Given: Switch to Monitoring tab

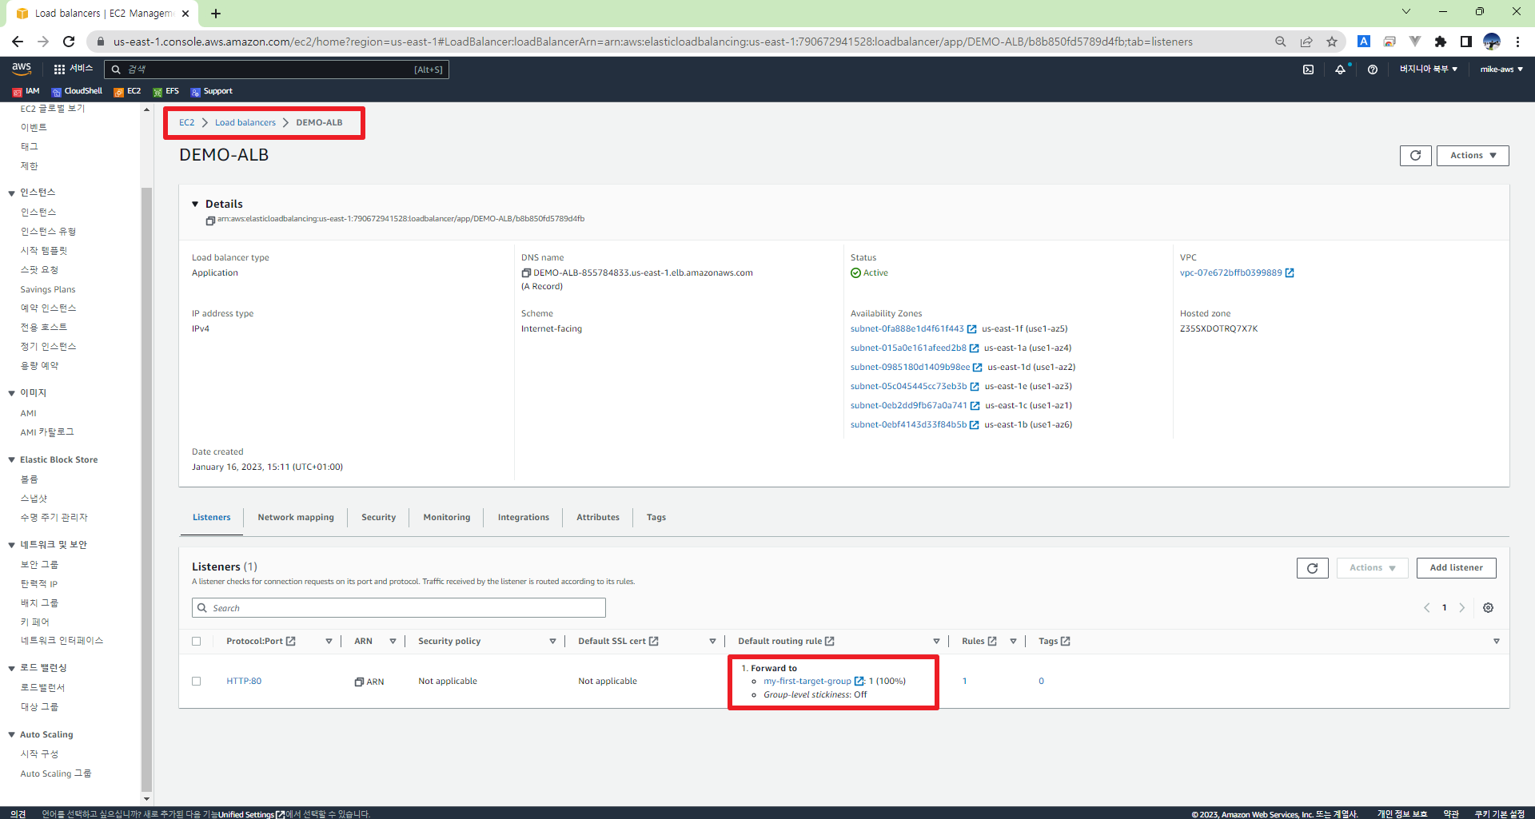Looking at the screenshot, I should (447, 518).
